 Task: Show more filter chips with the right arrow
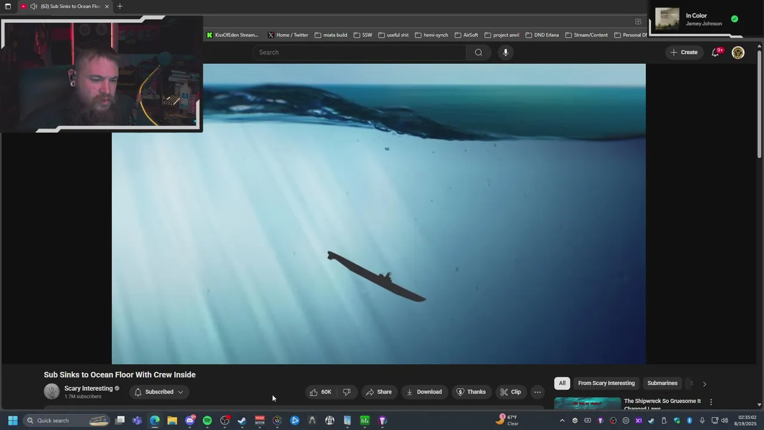pos(704,383)
